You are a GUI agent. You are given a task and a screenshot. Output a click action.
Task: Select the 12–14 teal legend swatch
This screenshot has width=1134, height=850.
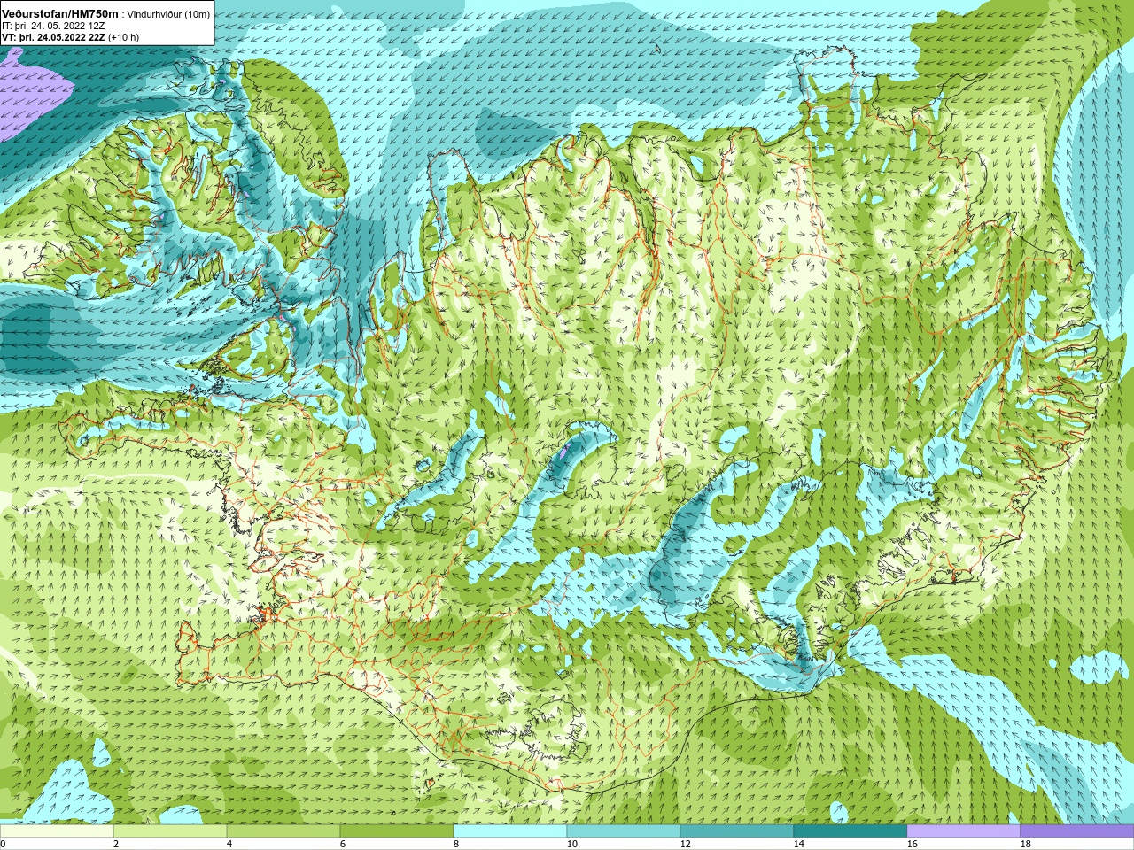tap(737, 831)
